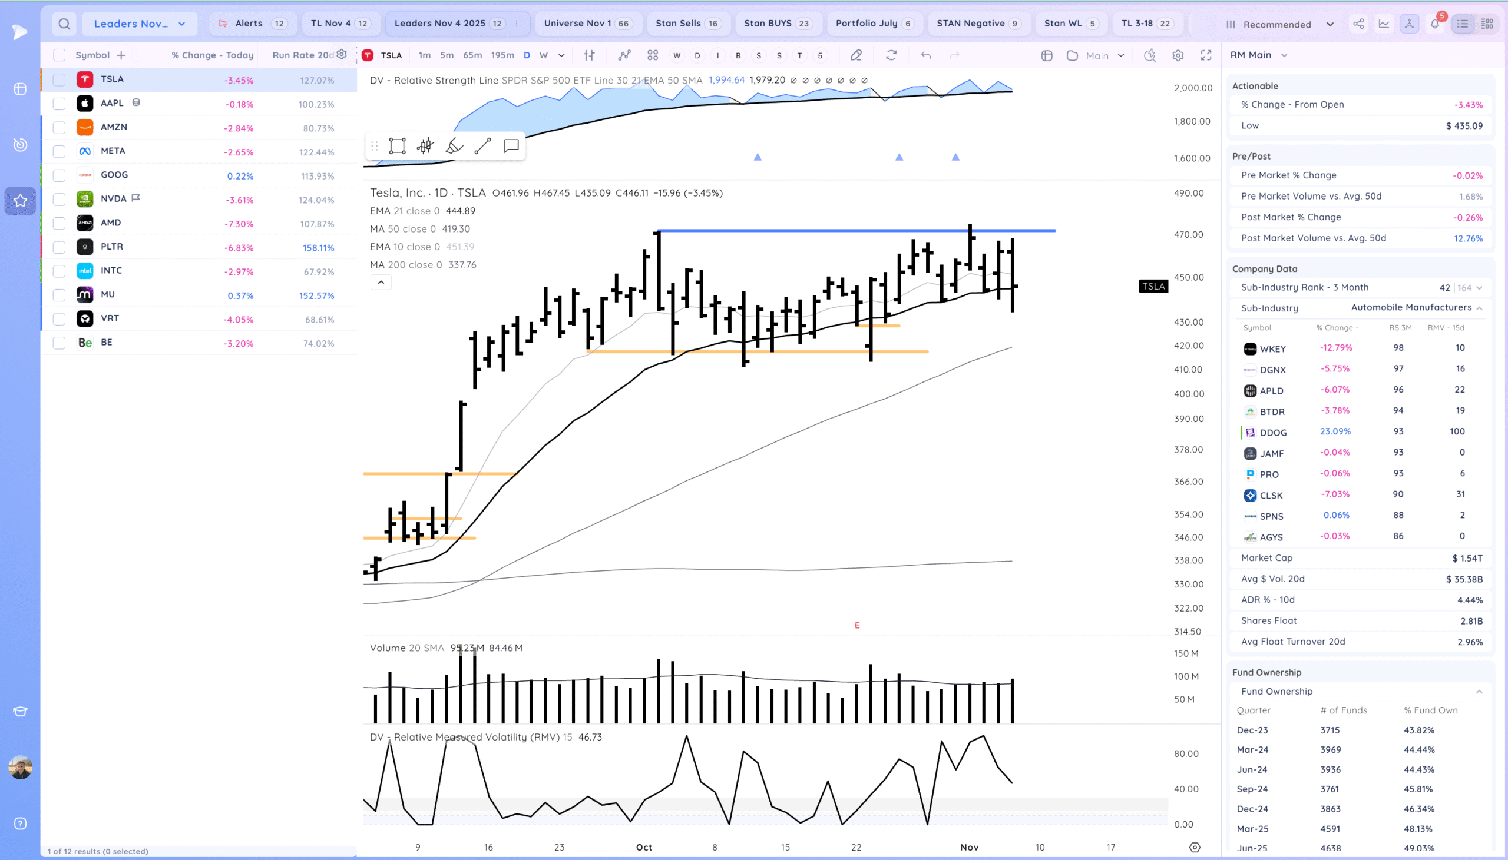Open the eraser annotation tool
Image resolution: width=1508 pixels, height=860 pixels.
[x=856, y=55]
